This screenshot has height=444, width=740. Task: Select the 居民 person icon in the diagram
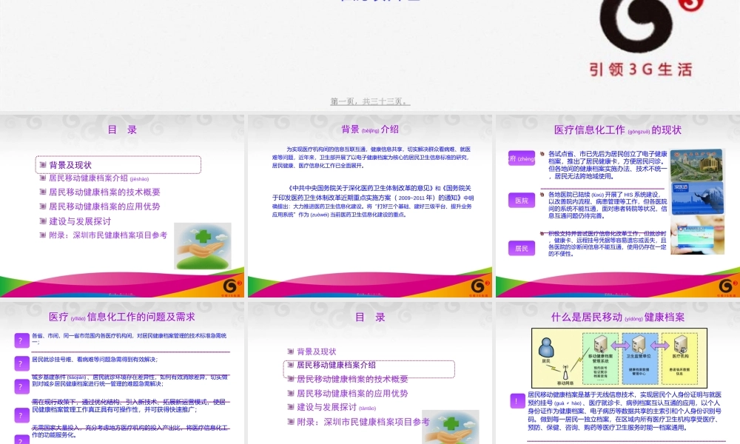(546, 347)
